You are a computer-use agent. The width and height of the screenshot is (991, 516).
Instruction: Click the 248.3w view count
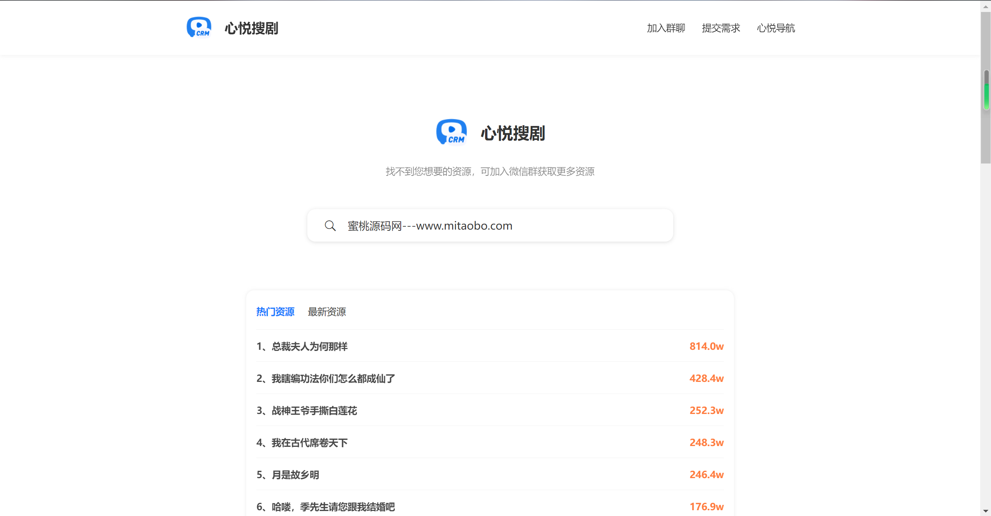[706, 443]
